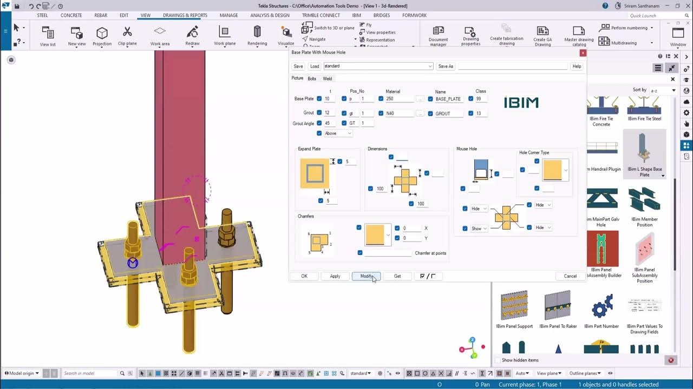Click the dialog Cancel button
Image resolution: width=693 pixels, height=389 pixels.
pos(570,276)
